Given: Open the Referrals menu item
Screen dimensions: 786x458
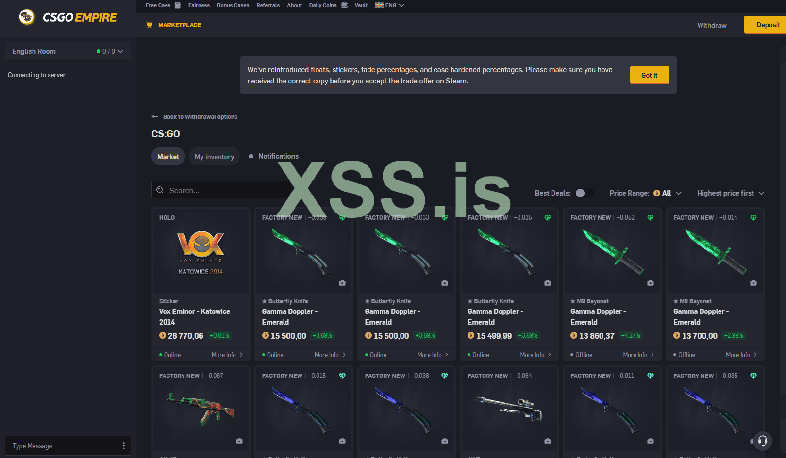Looking at the screenshot, I should pos(268,5).
